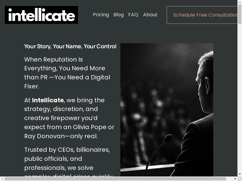Click the horizontal scrollbar left arrow

(x=2, y=179)
